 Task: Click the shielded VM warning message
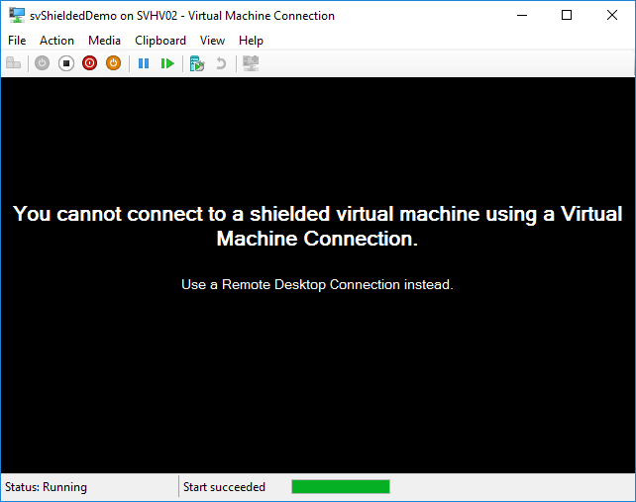[x=317, y=226]
